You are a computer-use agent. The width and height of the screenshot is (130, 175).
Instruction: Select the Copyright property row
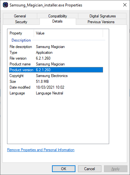pos(56,76)
